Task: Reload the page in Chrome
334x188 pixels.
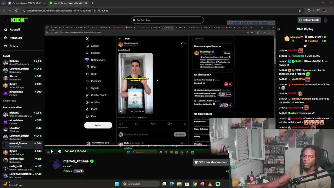Action: [16, 10]
